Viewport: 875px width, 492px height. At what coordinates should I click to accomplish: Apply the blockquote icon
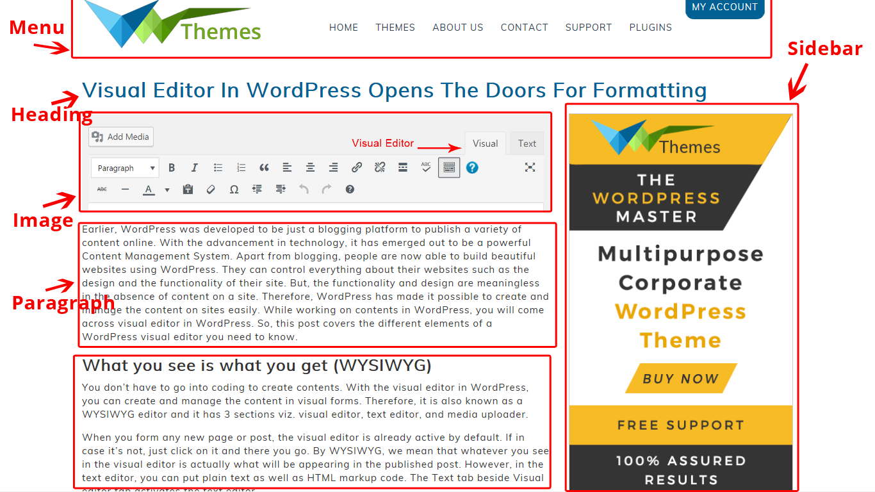click(264, 168)
